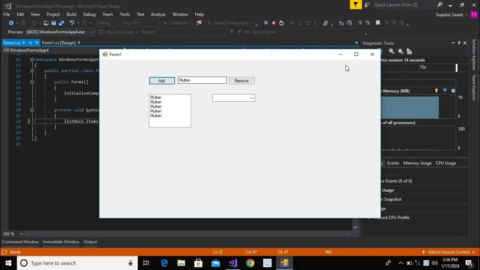Open the action center notification icon
The height and width of the screenshot is (270, 480).
coord(469,263)
